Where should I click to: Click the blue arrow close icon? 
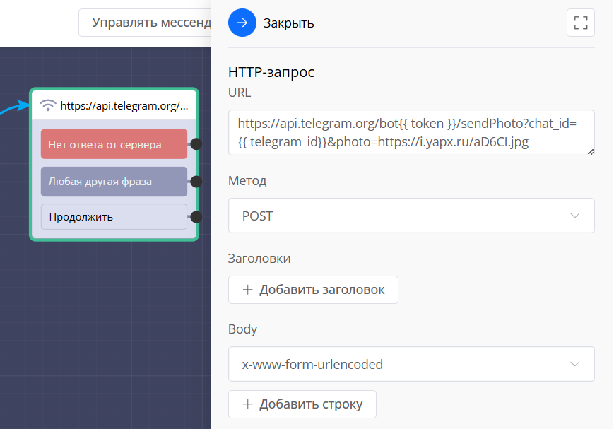click(242, 23)
